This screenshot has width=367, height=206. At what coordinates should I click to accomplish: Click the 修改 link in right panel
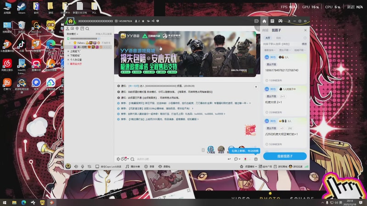coord(304,44)
